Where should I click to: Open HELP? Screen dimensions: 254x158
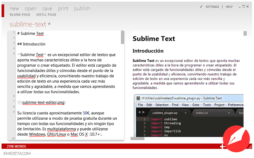coord(229,7)
